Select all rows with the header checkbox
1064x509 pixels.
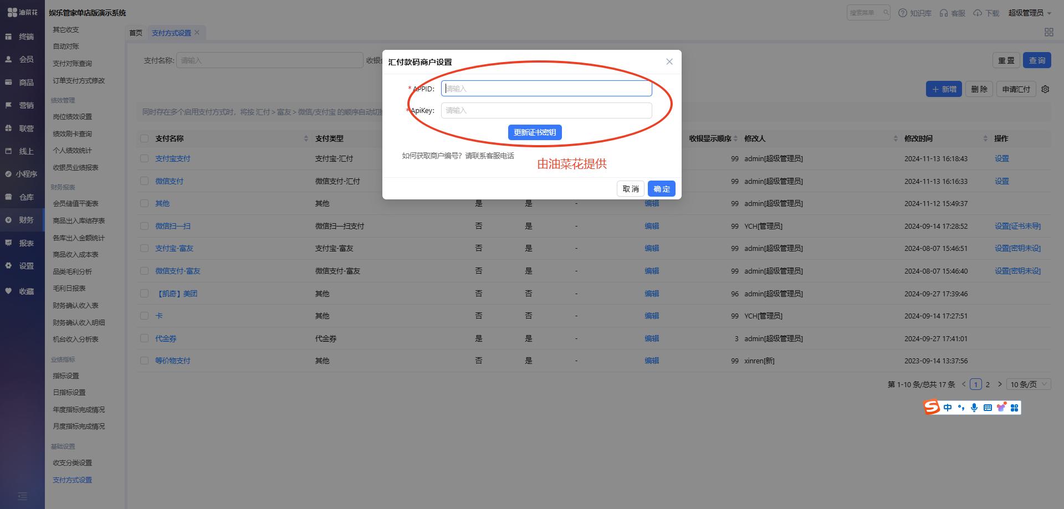point(144,138)
